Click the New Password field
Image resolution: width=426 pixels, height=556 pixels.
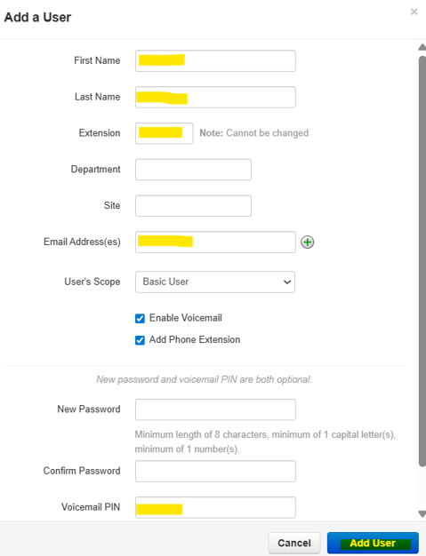point(215,409)
